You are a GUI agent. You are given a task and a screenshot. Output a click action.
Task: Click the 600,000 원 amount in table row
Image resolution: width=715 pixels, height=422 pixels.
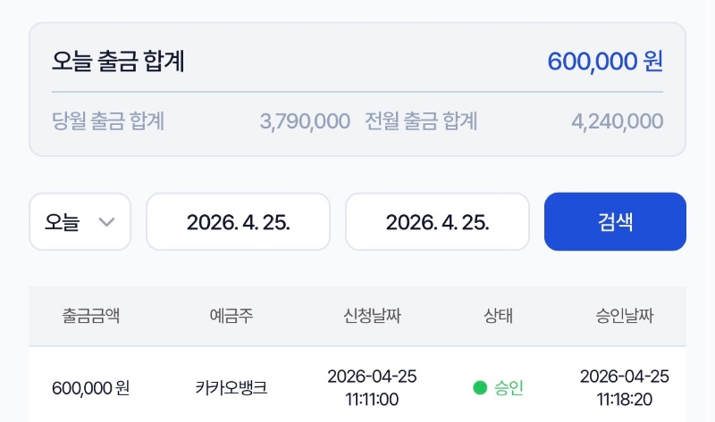tap(91, 387)
